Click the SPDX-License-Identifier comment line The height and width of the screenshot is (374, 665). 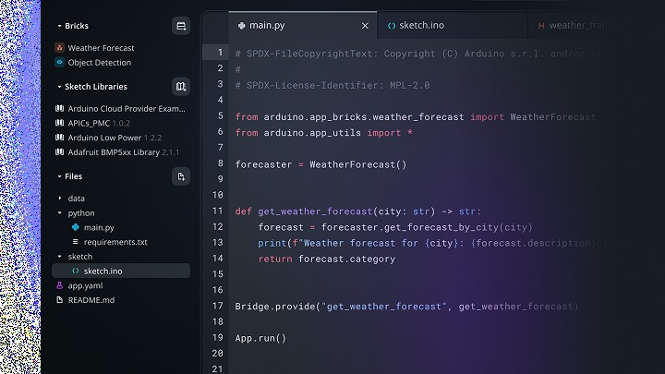pyautogui.click(x=332, y=85)
